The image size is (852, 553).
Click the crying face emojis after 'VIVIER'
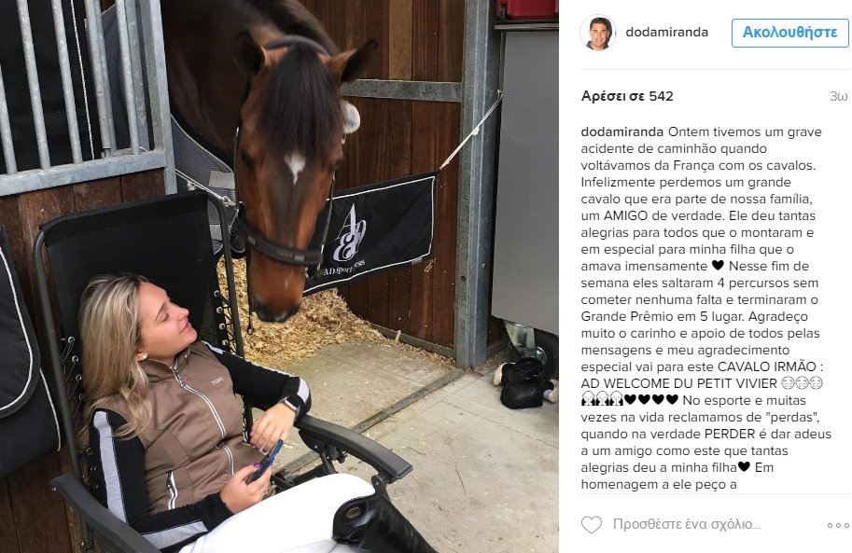pos(802,383)
